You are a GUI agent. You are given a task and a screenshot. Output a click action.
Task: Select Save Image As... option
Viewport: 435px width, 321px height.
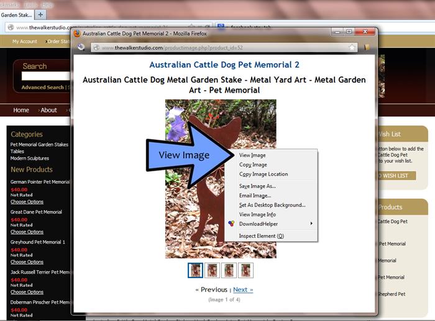[257, 186]
